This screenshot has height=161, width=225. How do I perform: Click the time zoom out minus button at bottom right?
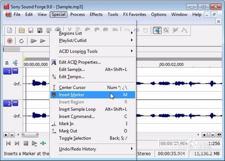click(213, 135)
